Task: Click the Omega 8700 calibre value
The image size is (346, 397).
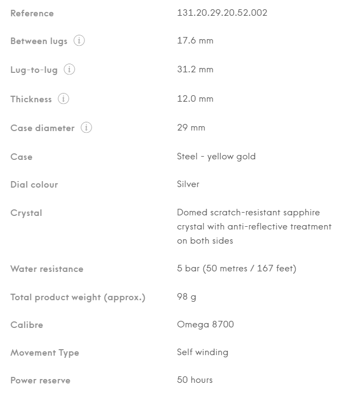Action: (205, 325)
